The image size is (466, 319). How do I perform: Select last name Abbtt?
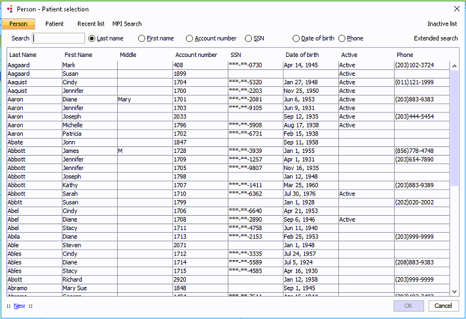coord(15,203)
